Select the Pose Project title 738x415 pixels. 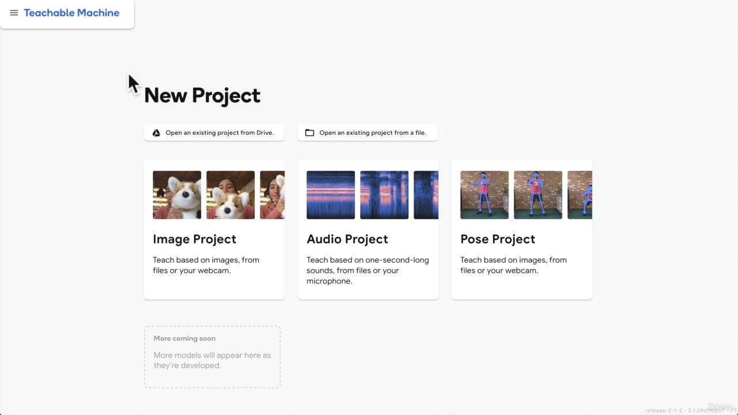[498, 239]
